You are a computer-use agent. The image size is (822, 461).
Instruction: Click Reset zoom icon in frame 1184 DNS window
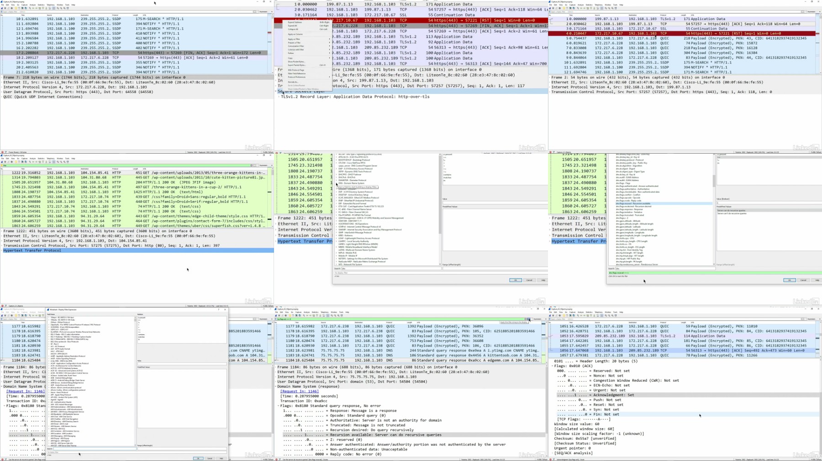pyautogui.click(x=338, y=316)
